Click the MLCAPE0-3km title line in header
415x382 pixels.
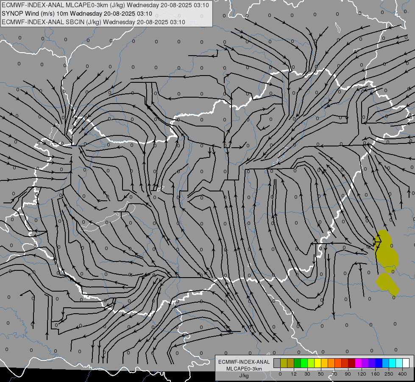coord(105,5)
